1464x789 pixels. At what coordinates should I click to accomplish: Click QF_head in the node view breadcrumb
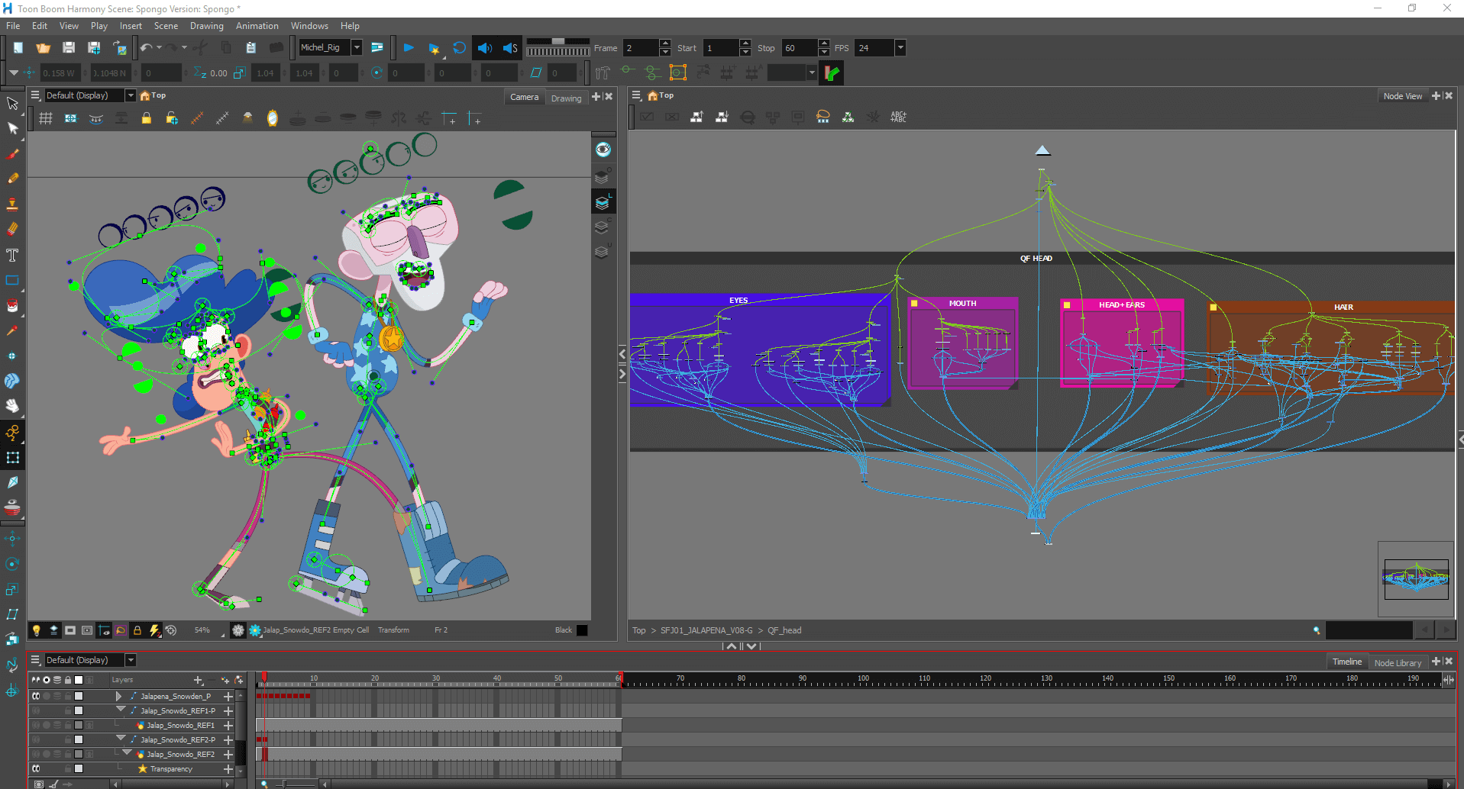point(784,630)
